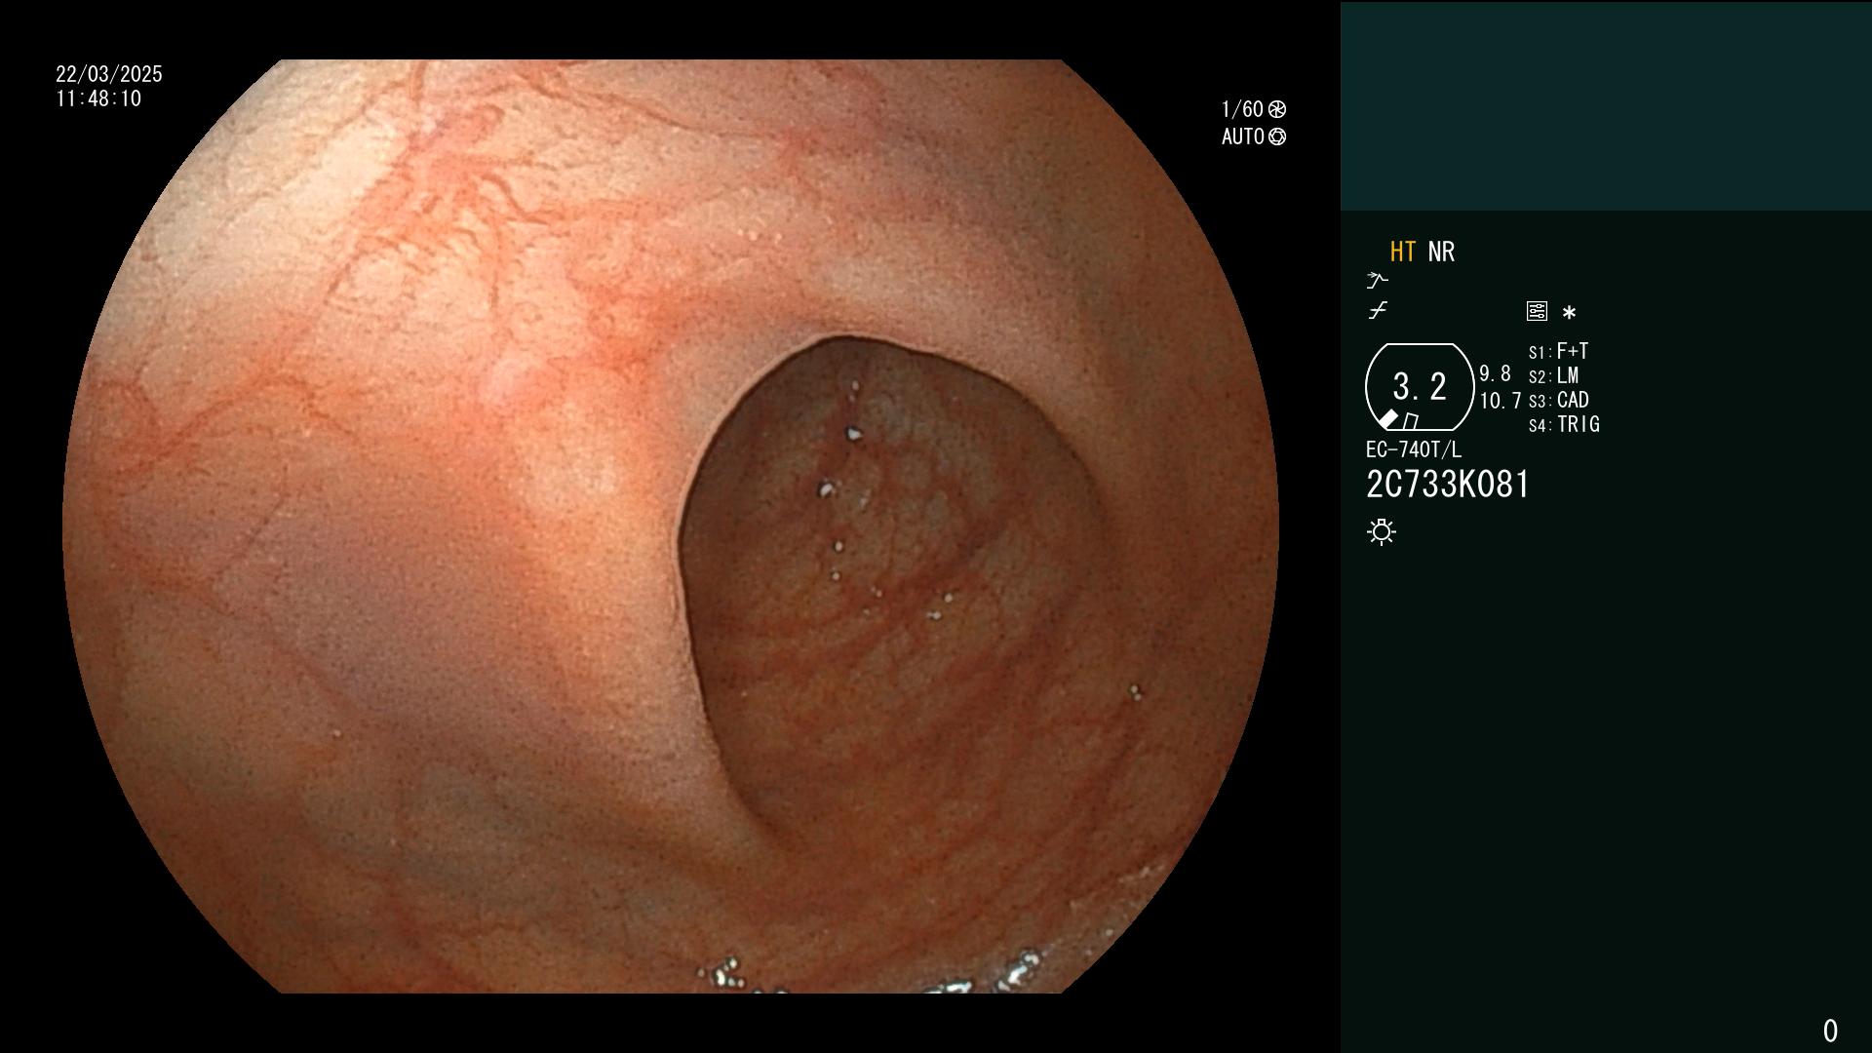Click the image counter 0
This screenshot has height=1053, width=1872.
point(1830,1031)
